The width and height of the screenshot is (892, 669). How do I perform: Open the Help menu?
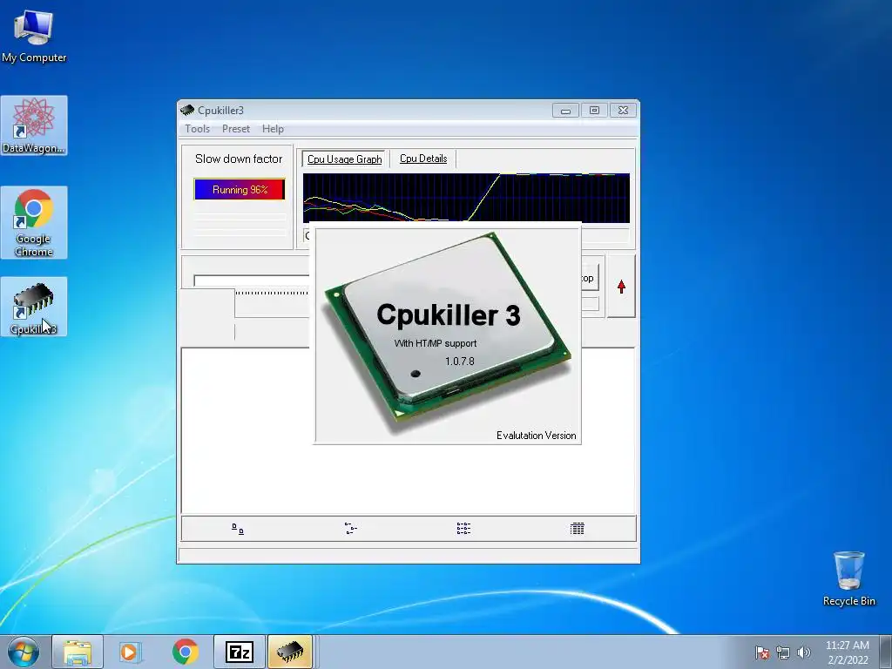(x=273, y=129)
